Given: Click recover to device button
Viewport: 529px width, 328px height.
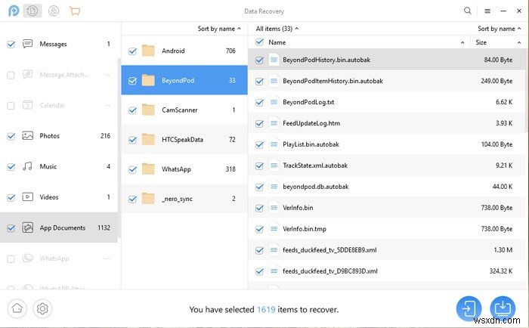Looking at the screenshot, I should [469, 308].
